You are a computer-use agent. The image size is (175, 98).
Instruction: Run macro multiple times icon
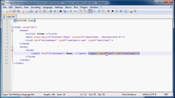click(x=121, y=11)
